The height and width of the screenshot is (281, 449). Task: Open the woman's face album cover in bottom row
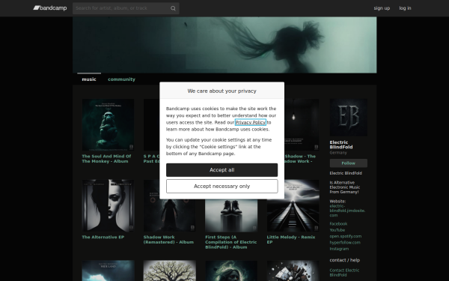(231, 271)
